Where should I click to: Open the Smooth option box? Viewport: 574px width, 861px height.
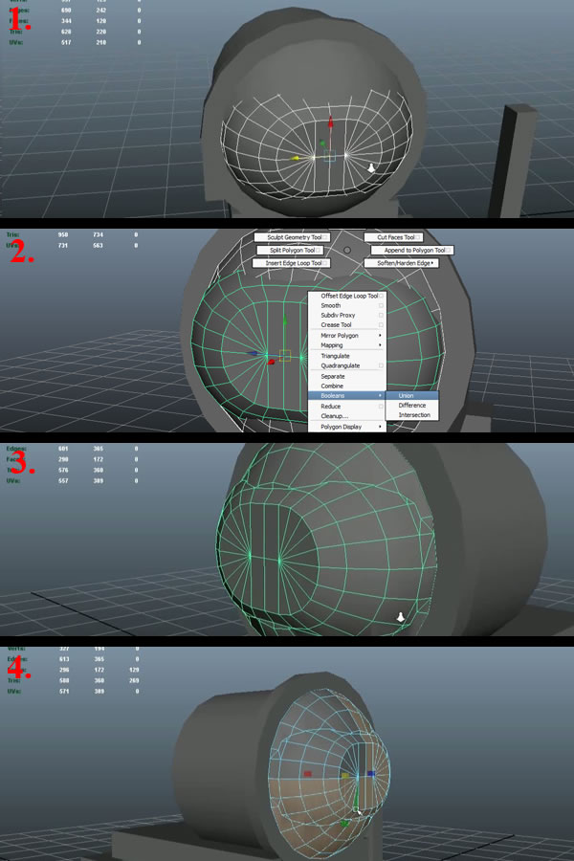point(381,306)
